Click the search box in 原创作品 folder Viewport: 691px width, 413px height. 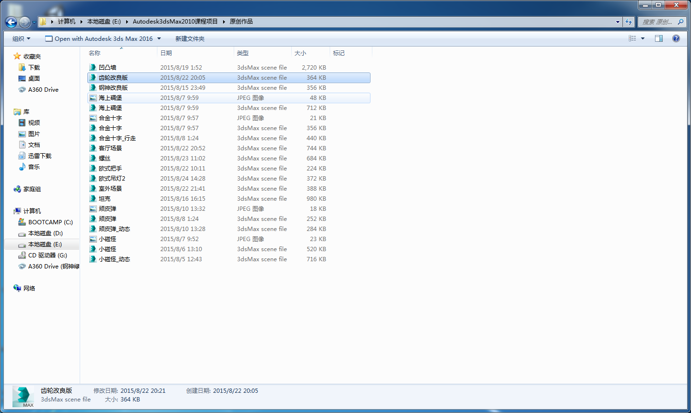point(662,22)
